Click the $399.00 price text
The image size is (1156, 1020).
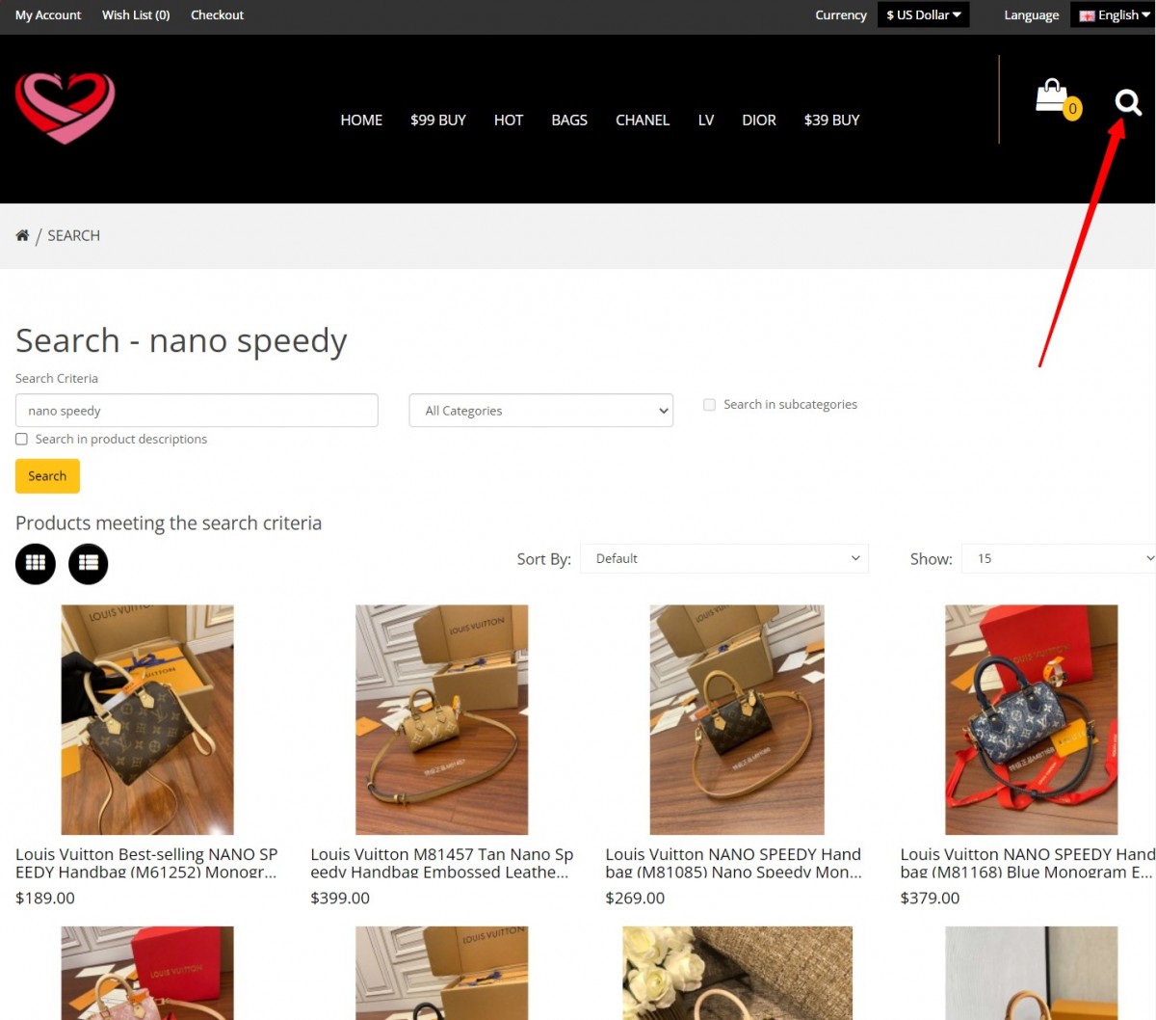point(340,898)
